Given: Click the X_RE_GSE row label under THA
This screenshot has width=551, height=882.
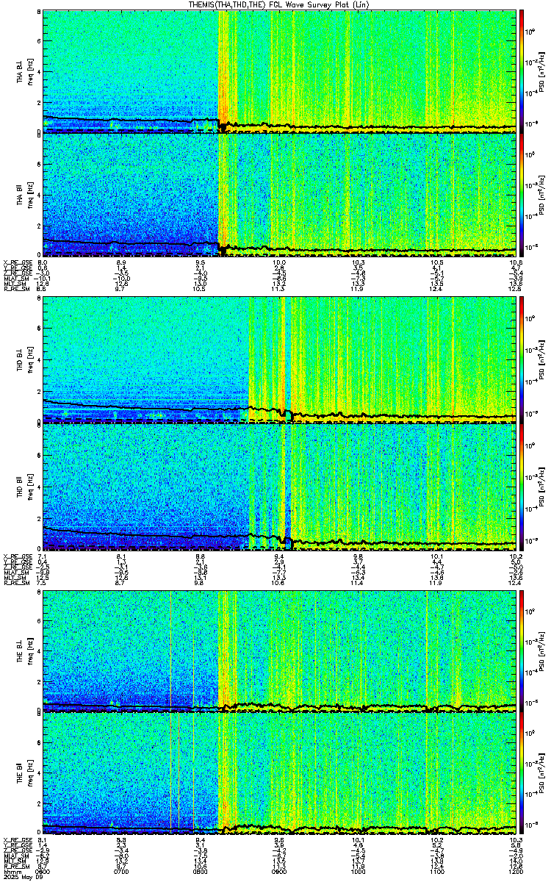Looking at the screenshot, I should pos(16,262).
